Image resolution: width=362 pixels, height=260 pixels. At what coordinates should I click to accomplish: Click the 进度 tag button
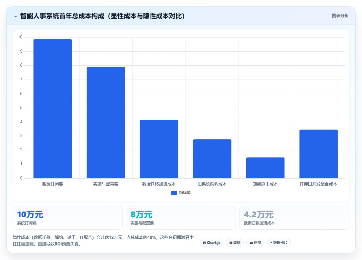click(255, 243)
